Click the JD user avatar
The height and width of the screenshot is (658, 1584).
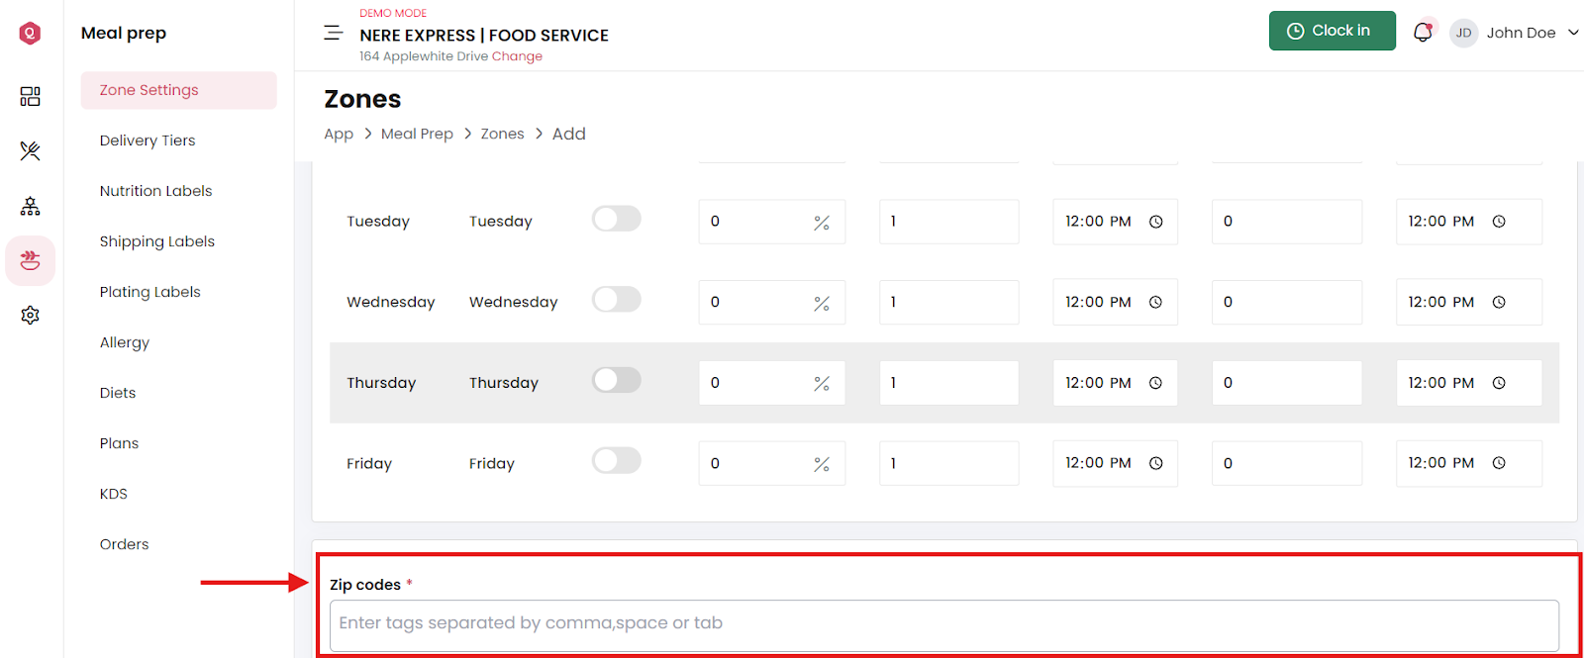(1463, 33)
